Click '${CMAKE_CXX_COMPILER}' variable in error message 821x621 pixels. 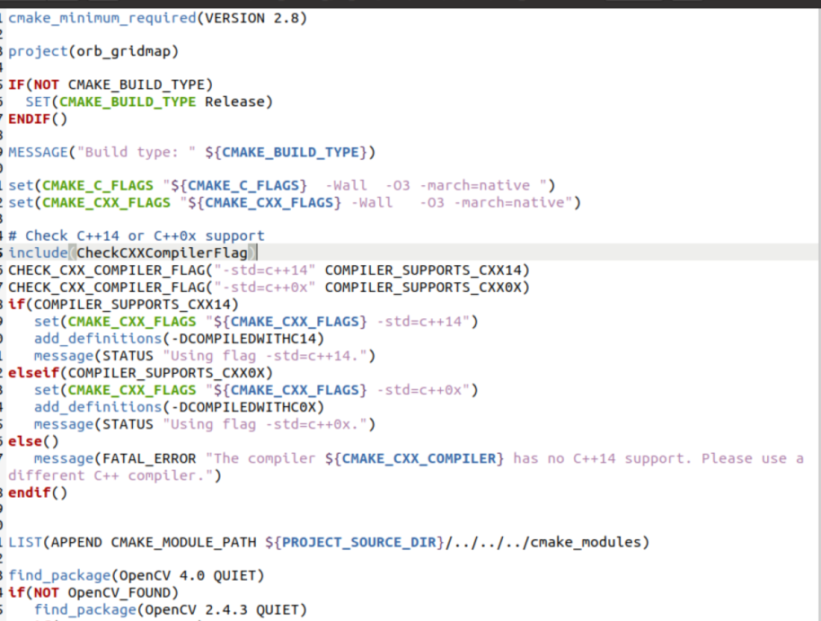pos(414,458)
